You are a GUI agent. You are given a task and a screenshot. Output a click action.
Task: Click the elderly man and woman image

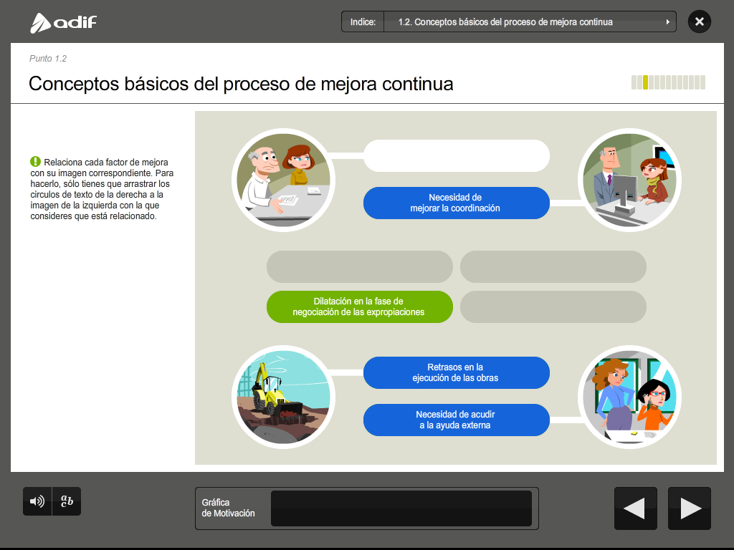click(281, 180)
